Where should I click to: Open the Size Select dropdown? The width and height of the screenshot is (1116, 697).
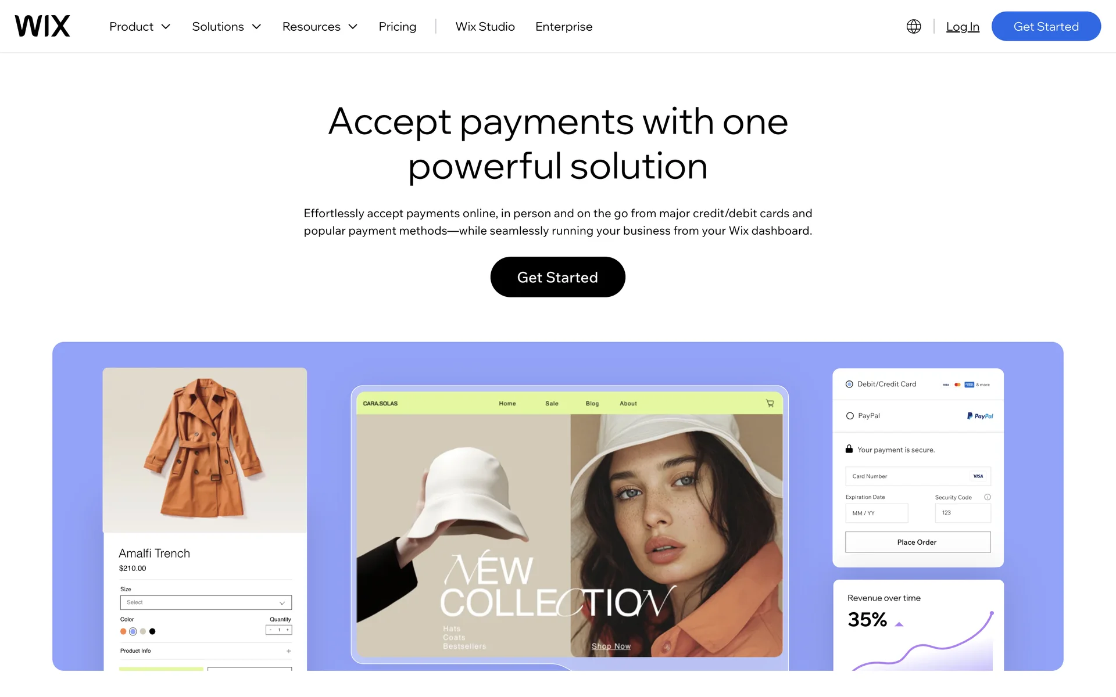(x=206, y=602)
